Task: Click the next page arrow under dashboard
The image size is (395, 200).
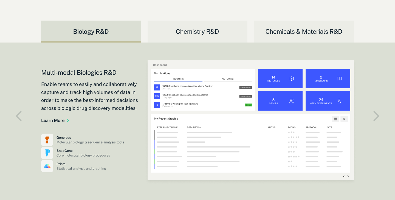Action: pyautogui.click(x=348, y=176)
